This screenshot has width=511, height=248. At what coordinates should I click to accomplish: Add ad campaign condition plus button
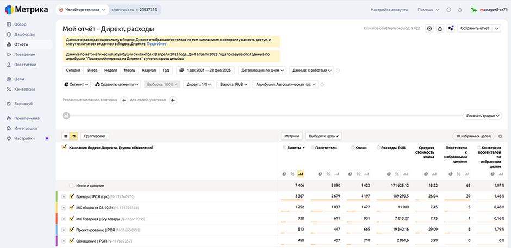(x=124, y=100)
